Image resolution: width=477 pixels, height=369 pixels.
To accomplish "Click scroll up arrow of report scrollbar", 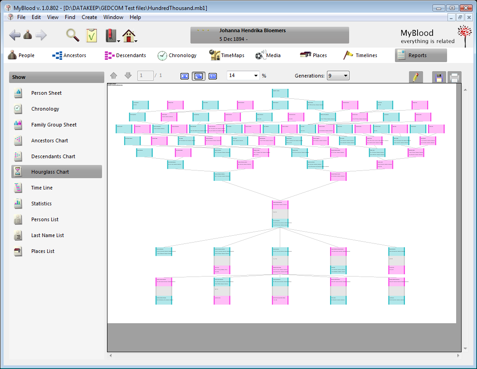I will click(466, 90).
